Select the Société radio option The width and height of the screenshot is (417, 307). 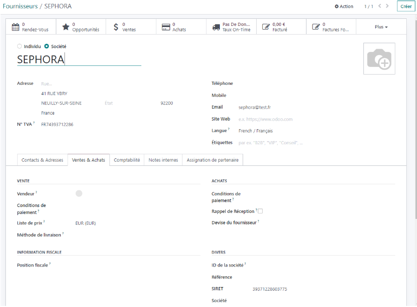pos(47,46)
